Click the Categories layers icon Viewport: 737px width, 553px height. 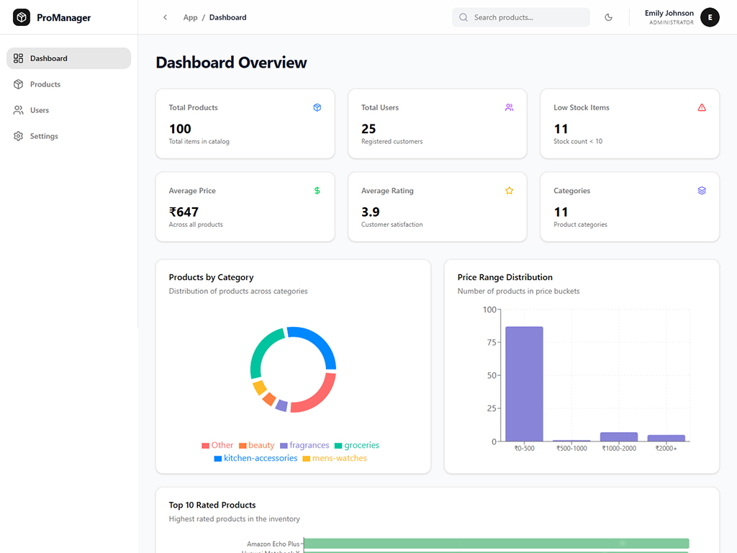(x=702, y=191)
